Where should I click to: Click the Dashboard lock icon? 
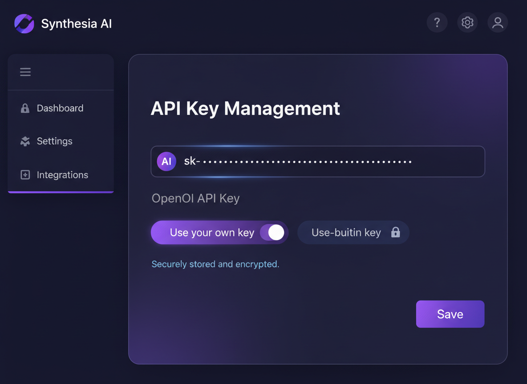click(25, 108)
